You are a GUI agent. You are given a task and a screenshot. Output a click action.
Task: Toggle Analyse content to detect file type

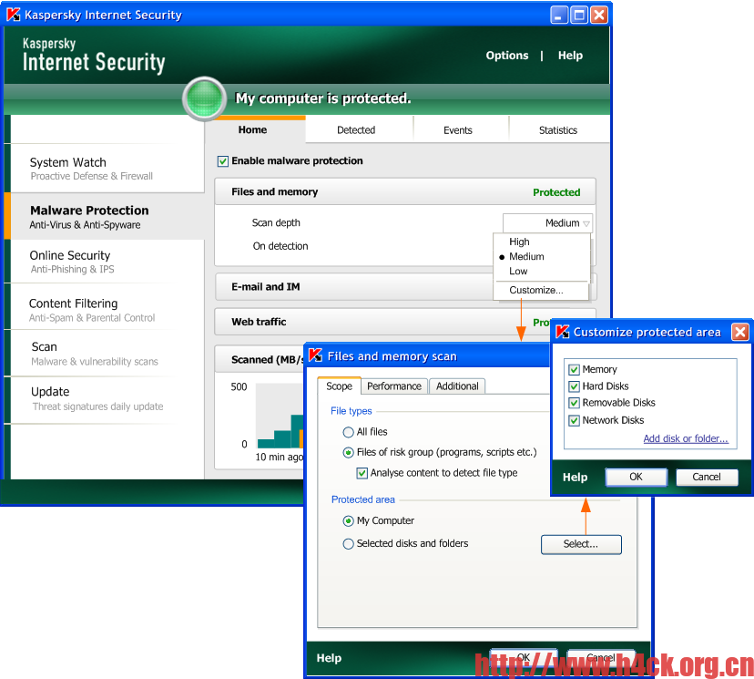click(x=362, y=473)
